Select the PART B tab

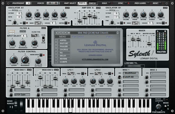tap(92, 3)
